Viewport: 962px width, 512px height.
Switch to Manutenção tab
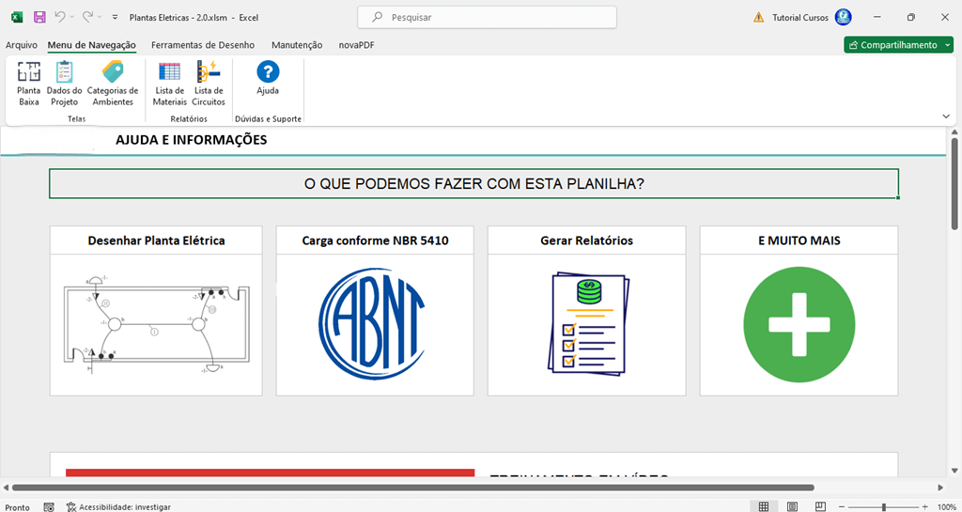pyautogui.click(x=297, y=45)
